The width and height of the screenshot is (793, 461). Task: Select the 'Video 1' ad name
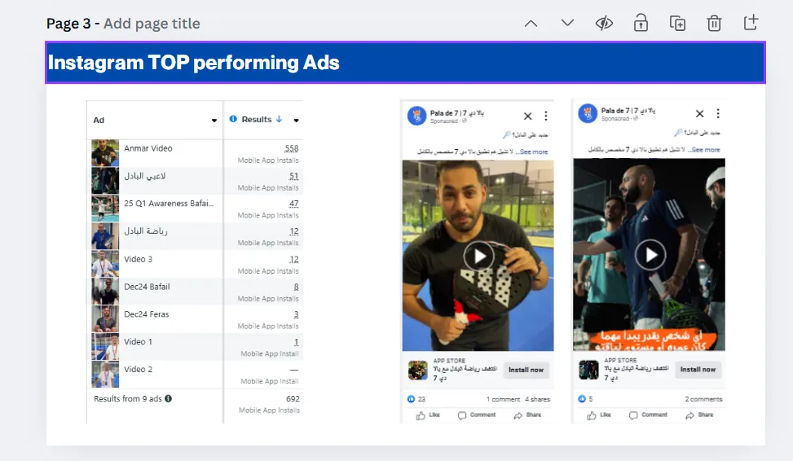point(138,342)
